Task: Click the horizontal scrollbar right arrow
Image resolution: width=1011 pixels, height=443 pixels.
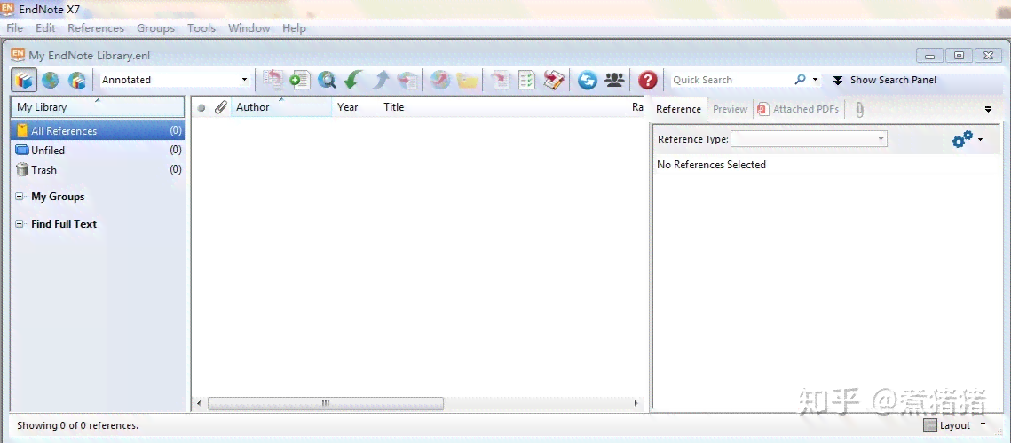Action: pyautogui.click(x=636, y=404)
